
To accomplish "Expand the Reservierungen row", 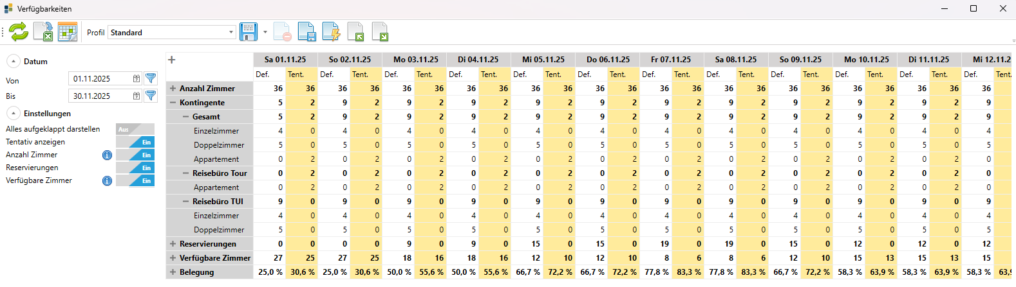I will point(173,244).
